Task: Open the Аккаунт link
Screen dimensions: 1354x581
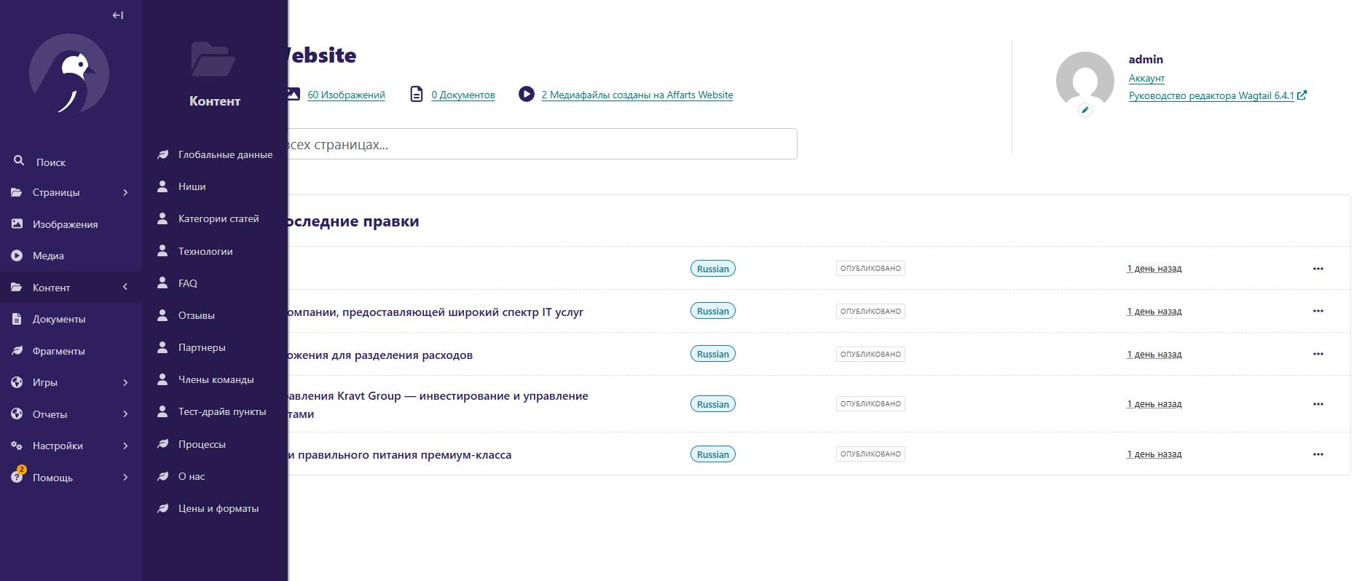Action: 1146,78
